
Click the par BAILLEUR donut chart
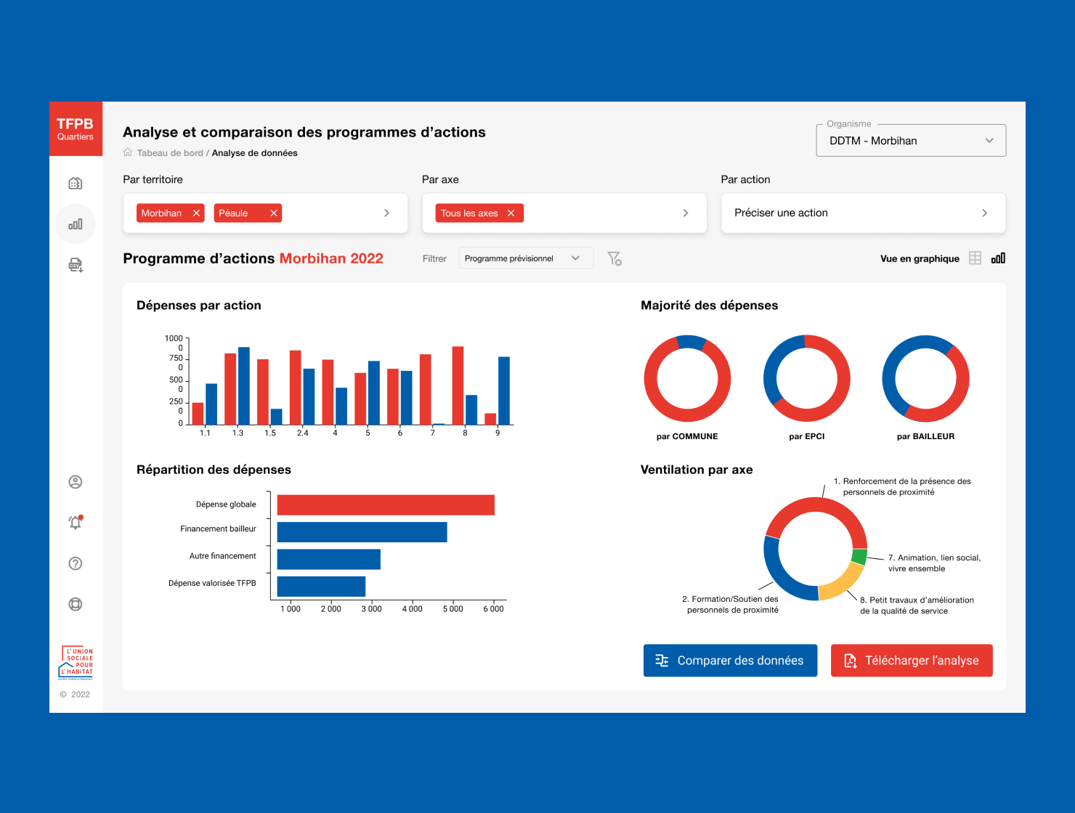pos(925,378)
